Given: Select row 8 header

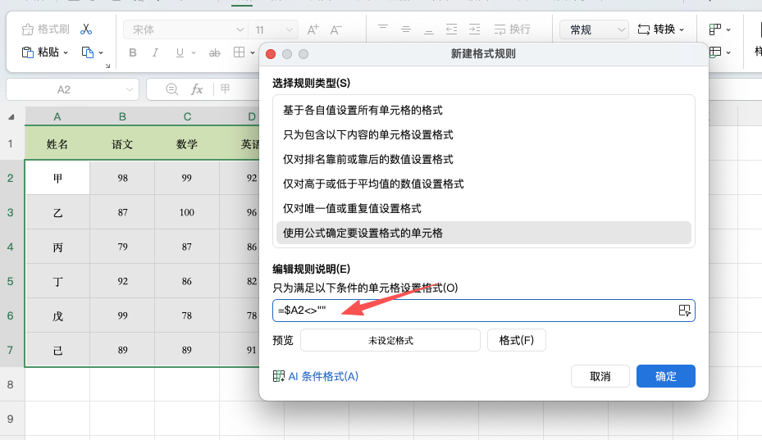Looking at the screenshot, I should [10, 384].
